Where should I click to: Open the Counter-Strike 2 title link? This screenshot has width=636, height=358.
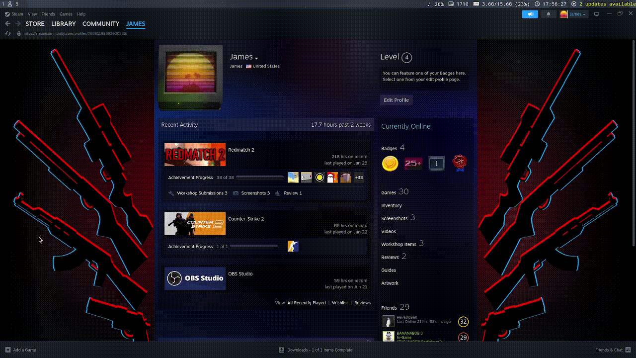[246, 219]
